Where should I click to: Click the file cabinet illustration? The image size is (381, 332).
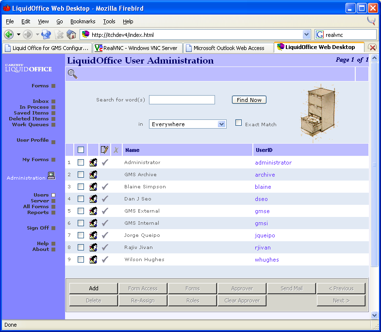pyautogui.click(x=316, y=116)
